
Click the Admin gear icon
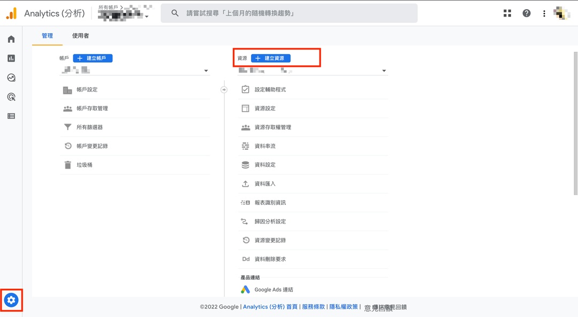11,300
